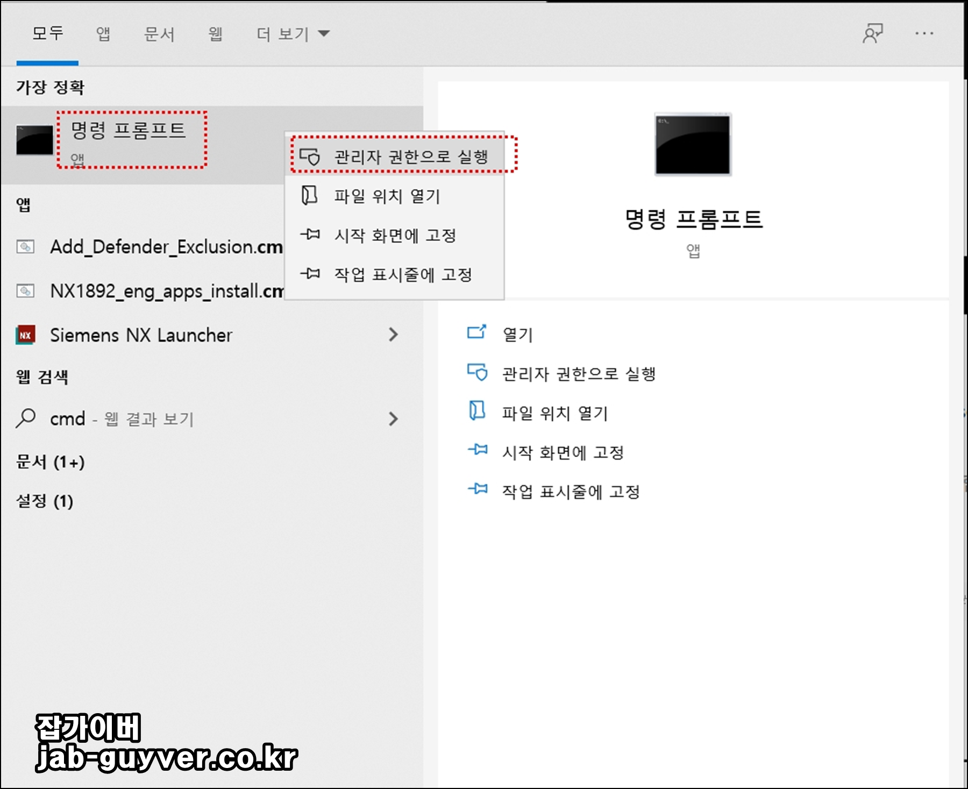Screen dimensions: 968x789
Task: Click the large 명령 프롬프트 app icon
Action: click(x=693, y=143)
